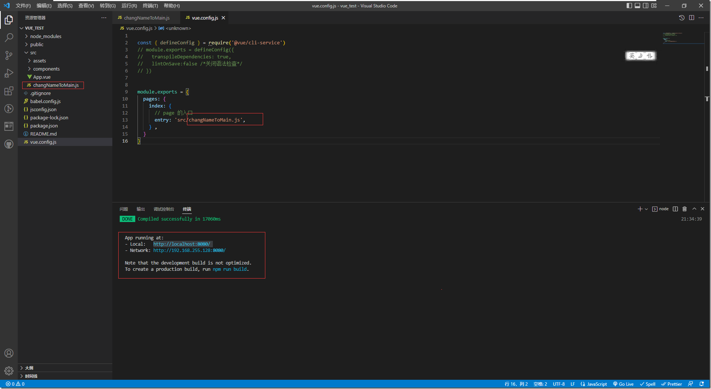
Task: Open the localhost:8080 link in terminal
Action: coord(182,244)
